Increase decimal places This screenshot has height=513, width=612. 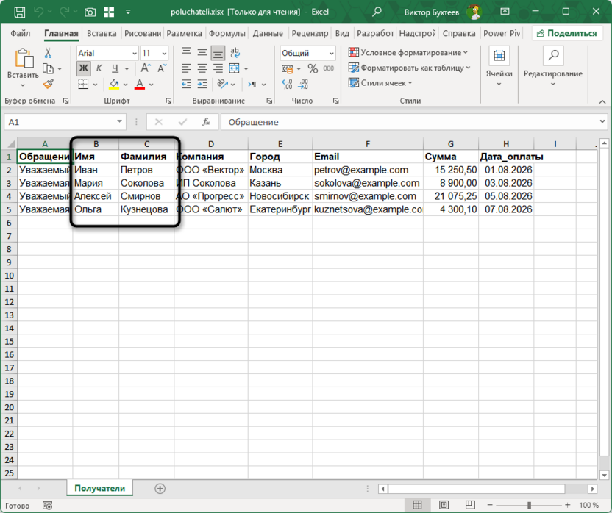click(x=287, y=84)
